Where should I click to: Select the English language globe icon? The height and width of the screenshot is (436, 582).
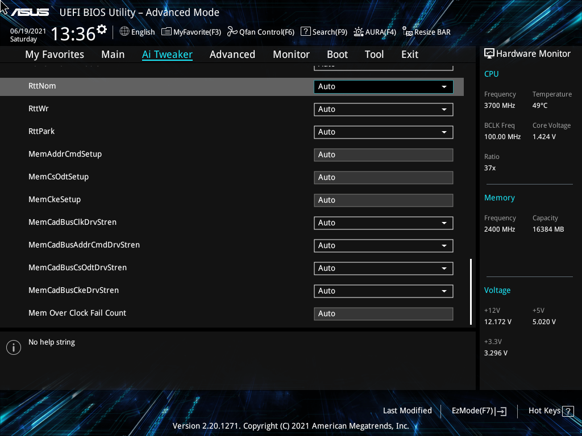pyautogui.click(x=123, y=32)
